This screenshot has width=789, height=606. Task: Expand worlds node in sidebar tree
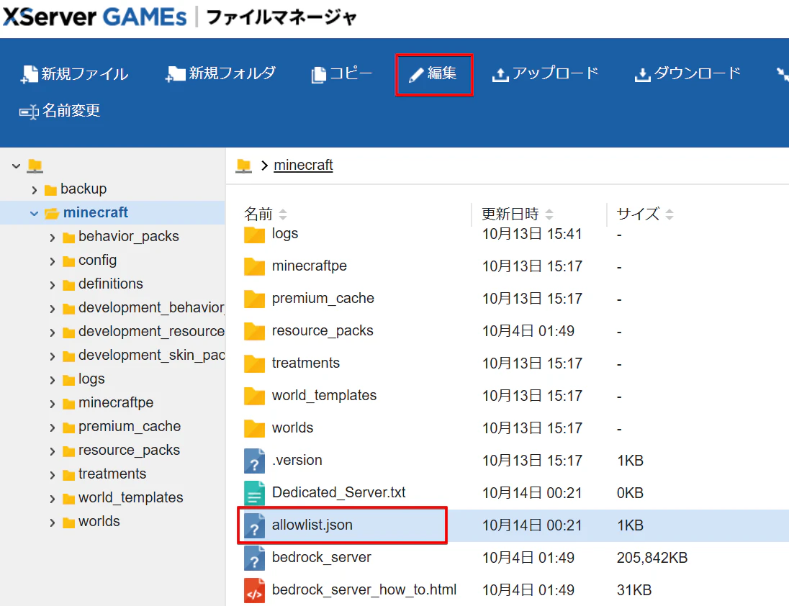[53, 523]
